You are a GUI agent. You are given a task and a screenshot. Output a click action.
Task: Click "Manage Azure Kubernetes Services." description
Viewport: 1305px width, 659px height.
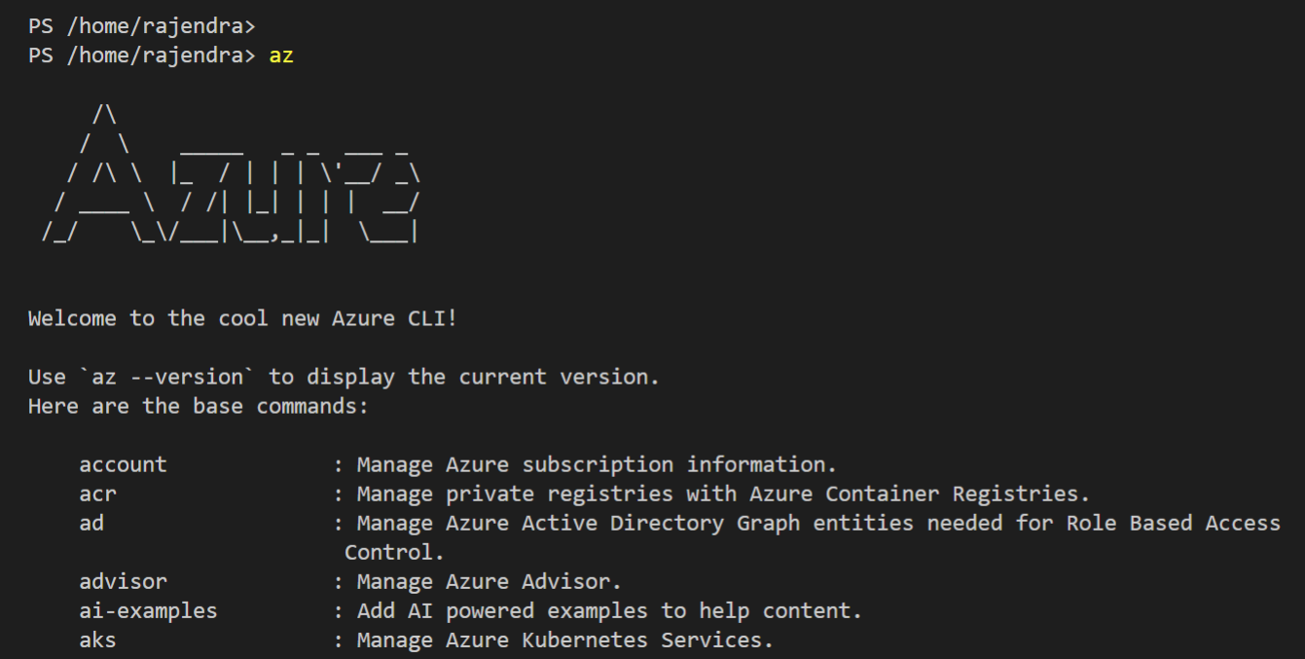point(564,640)
